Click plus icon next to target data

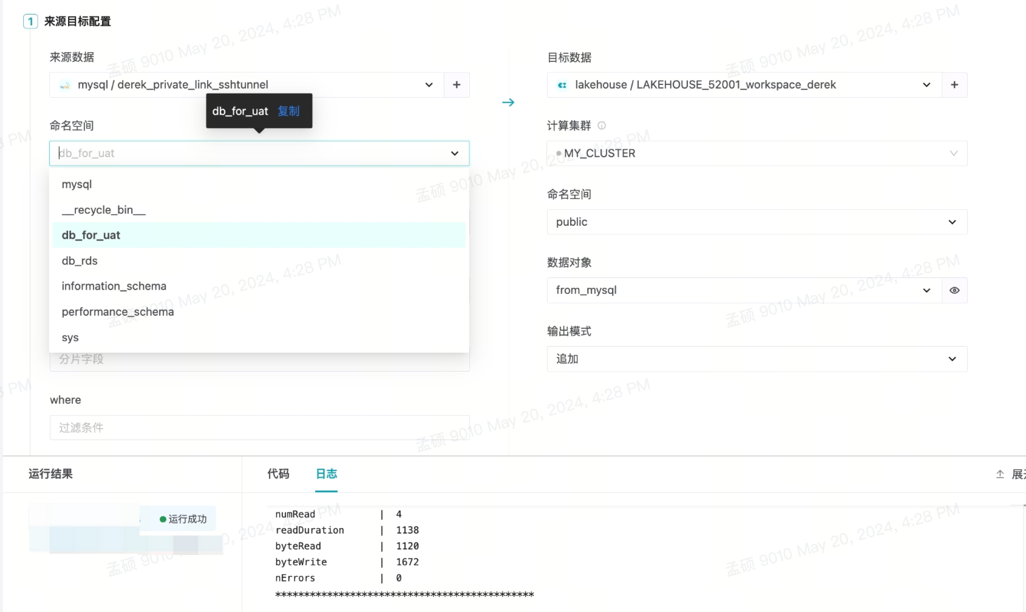[954, 85]
